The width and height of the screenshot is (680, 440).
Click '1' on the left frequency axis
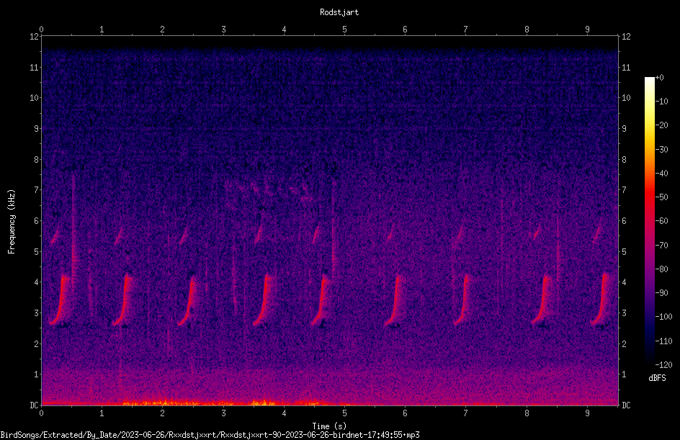[36, 374]
